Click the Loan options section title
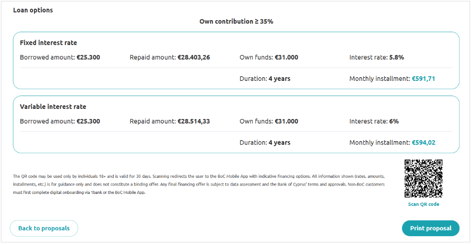 [33, 10]
